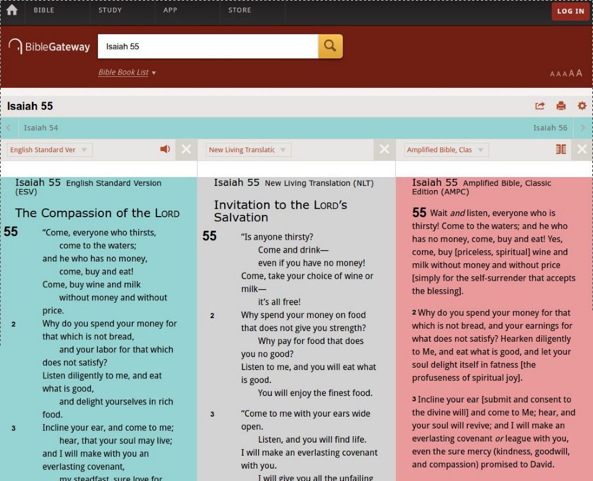
Task: Open the English Standard Version dropdown
Action: (x=50, y=150)
